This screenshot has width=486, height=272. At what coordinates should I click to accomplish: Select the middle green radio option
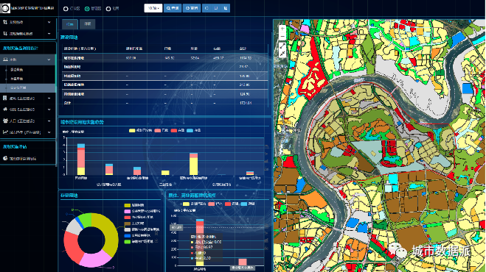[87, 9]
